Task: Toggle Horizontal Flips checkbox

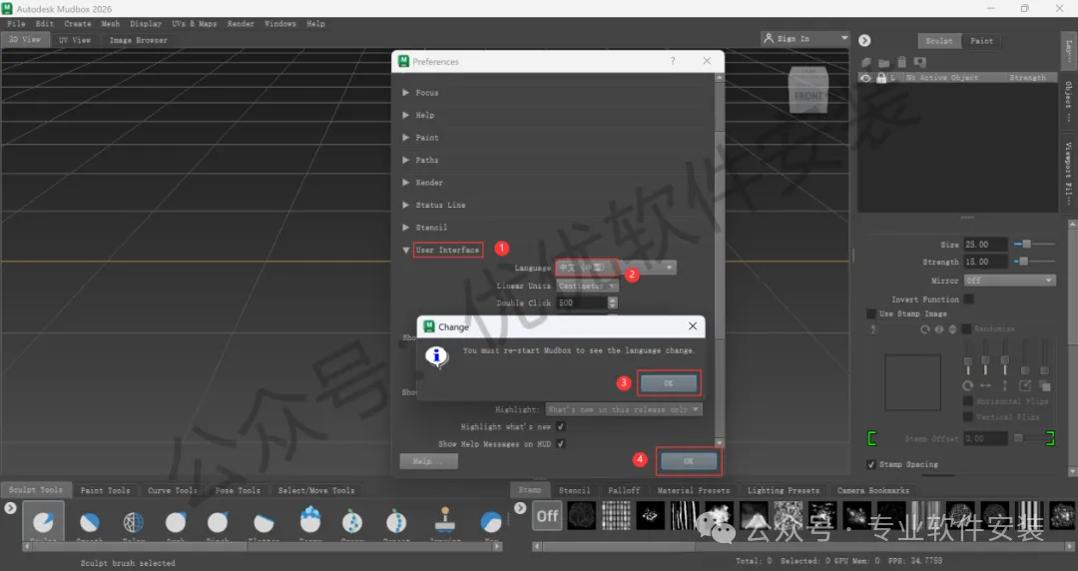Action: pyautogui.click(x=968, y=401)
